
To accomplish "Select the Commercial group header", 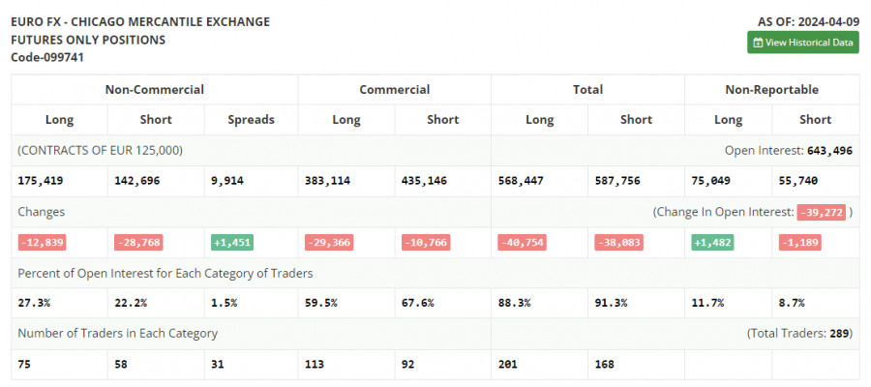I will (394, 89).
